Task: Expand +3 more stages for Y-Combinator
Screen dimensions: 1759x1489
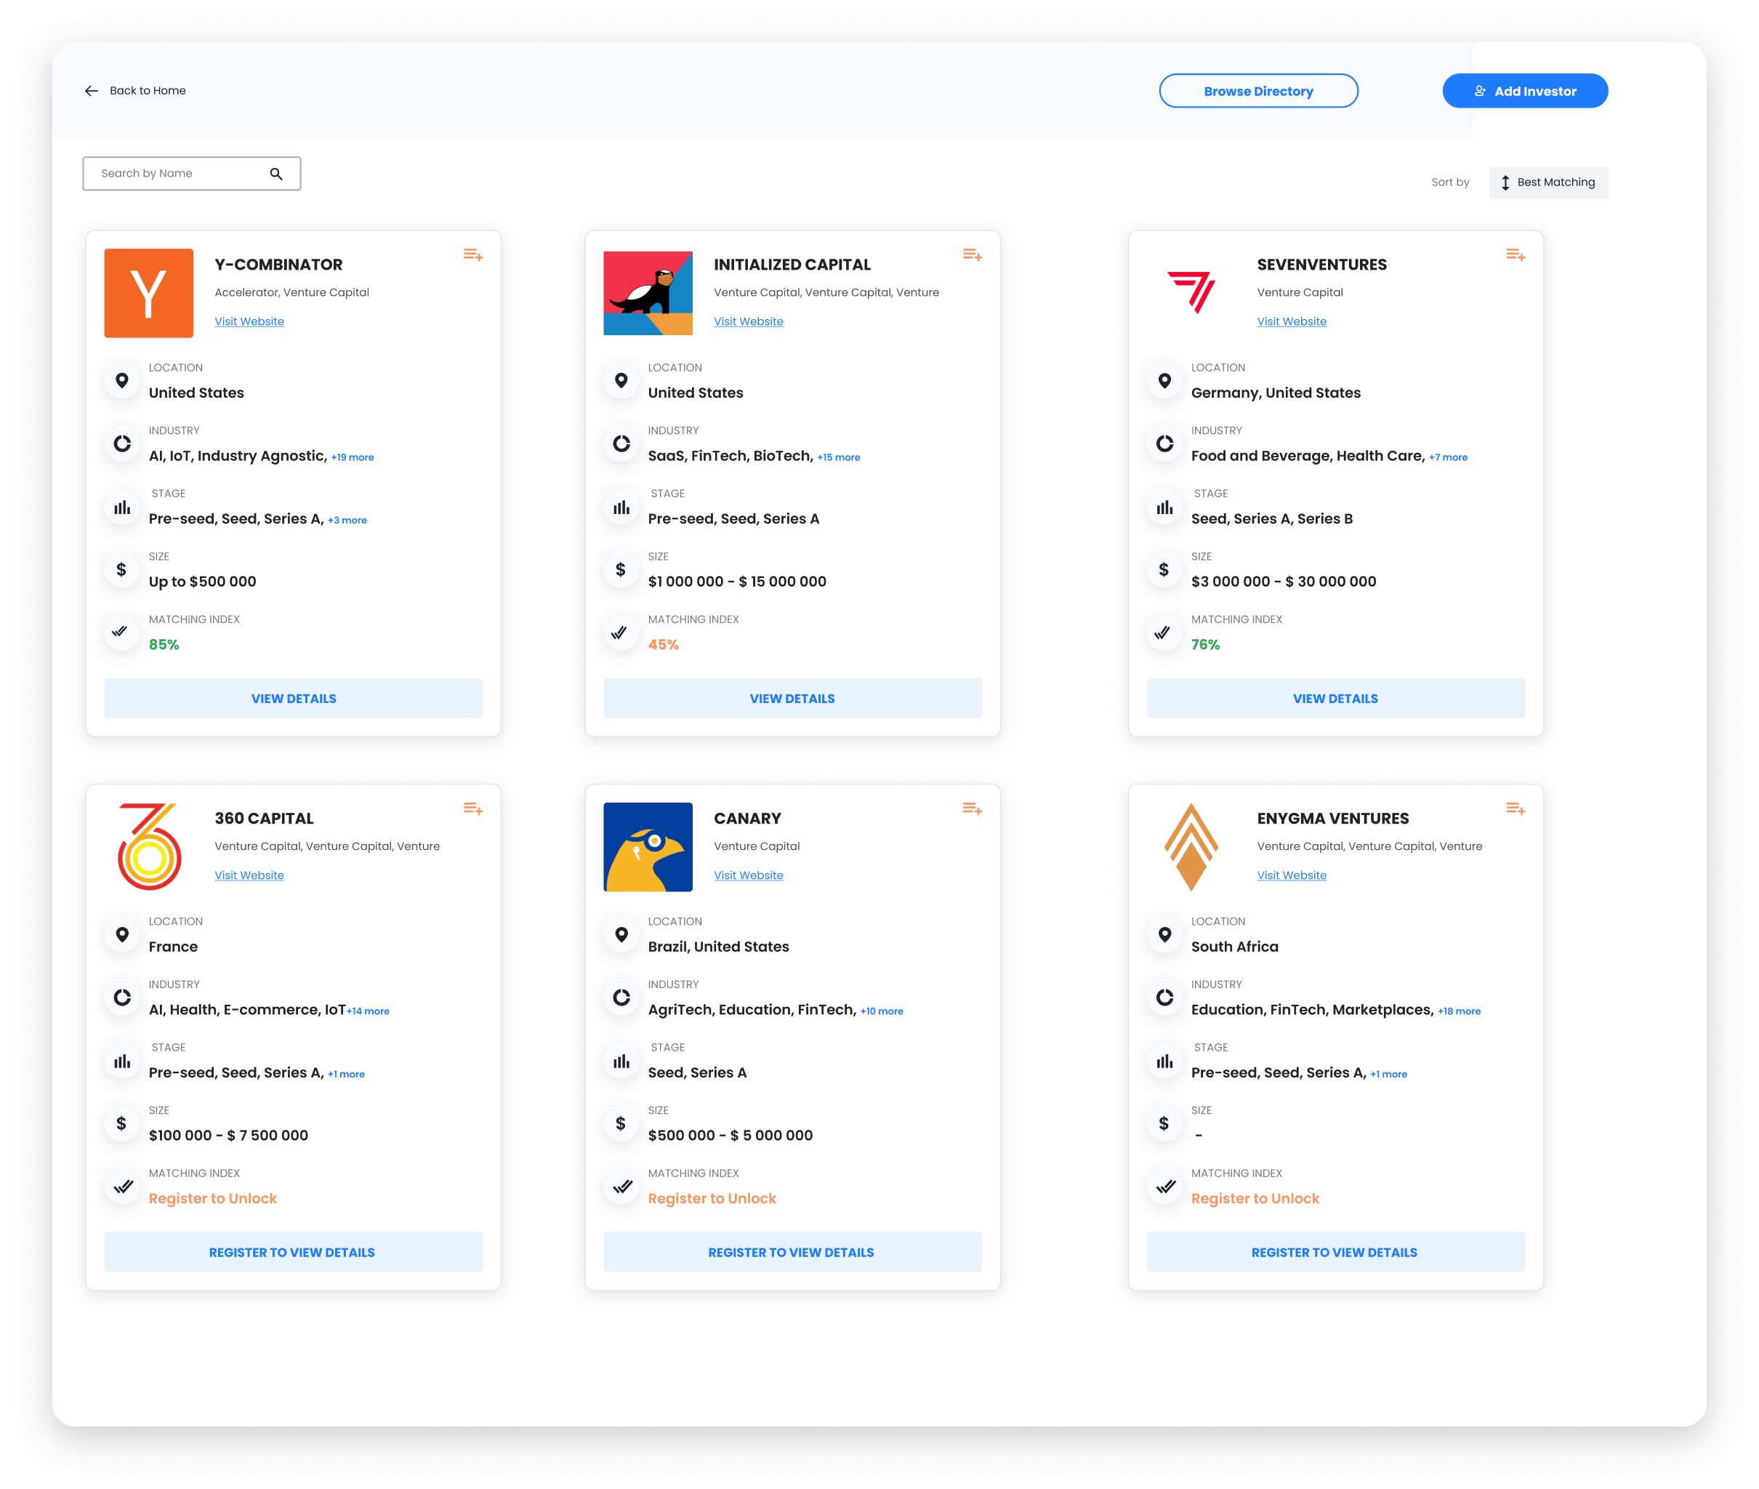Action: coord(347,521)
